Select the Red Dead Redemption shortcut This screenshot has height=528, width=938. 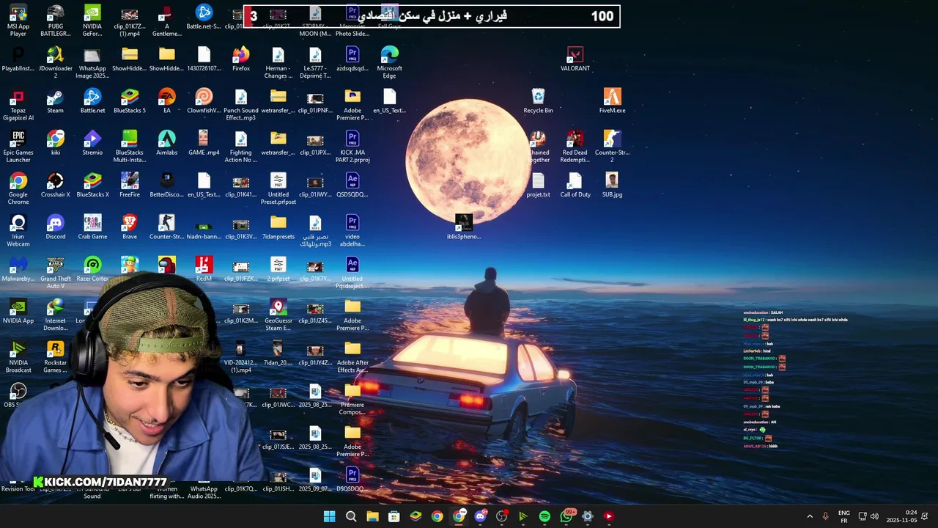pos(575,147)
